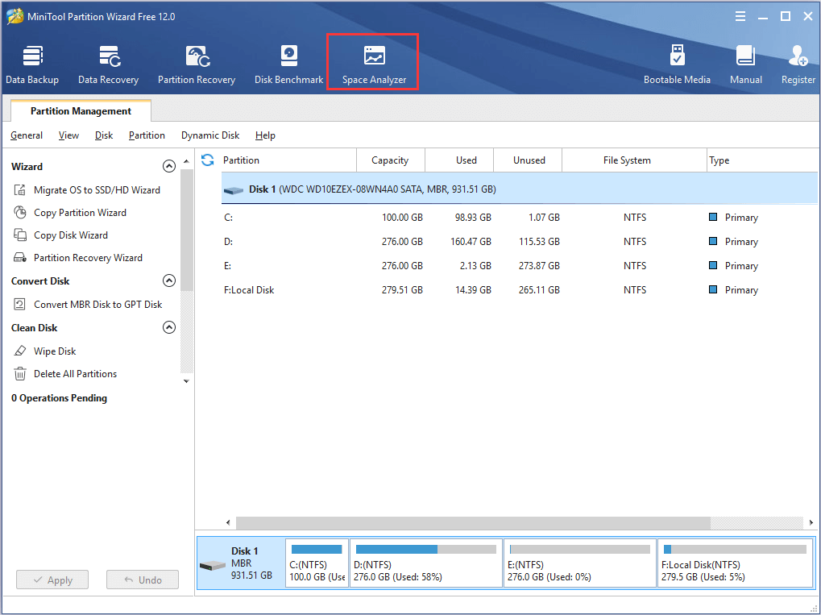Collapse the Wizard section
The image size is (821, 615).
pyautogui.click(x=169, y=167)
